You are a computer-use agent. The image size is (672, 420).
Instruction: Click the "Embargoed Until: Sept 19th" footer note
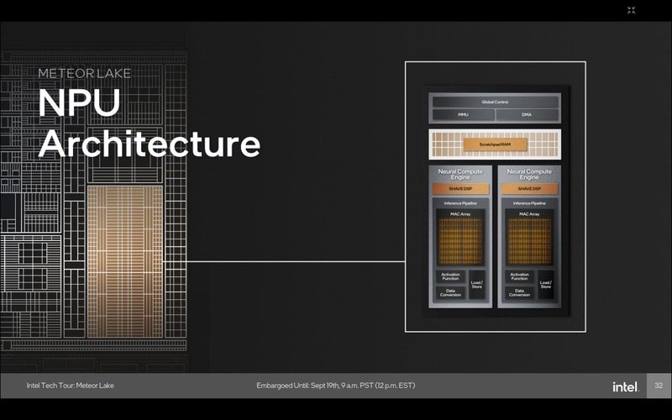pos(335,386)
